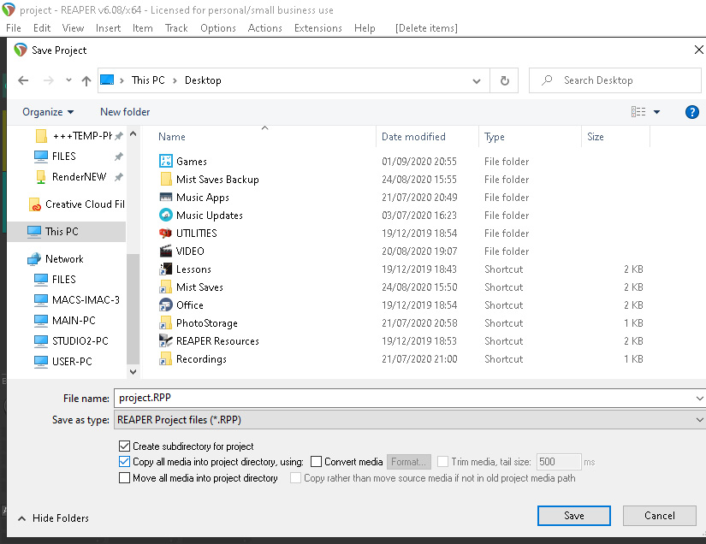Viewport: 706px width, 544px height.
Task: Click the sidebar scrollbar thumb
Action: (133, 309)
